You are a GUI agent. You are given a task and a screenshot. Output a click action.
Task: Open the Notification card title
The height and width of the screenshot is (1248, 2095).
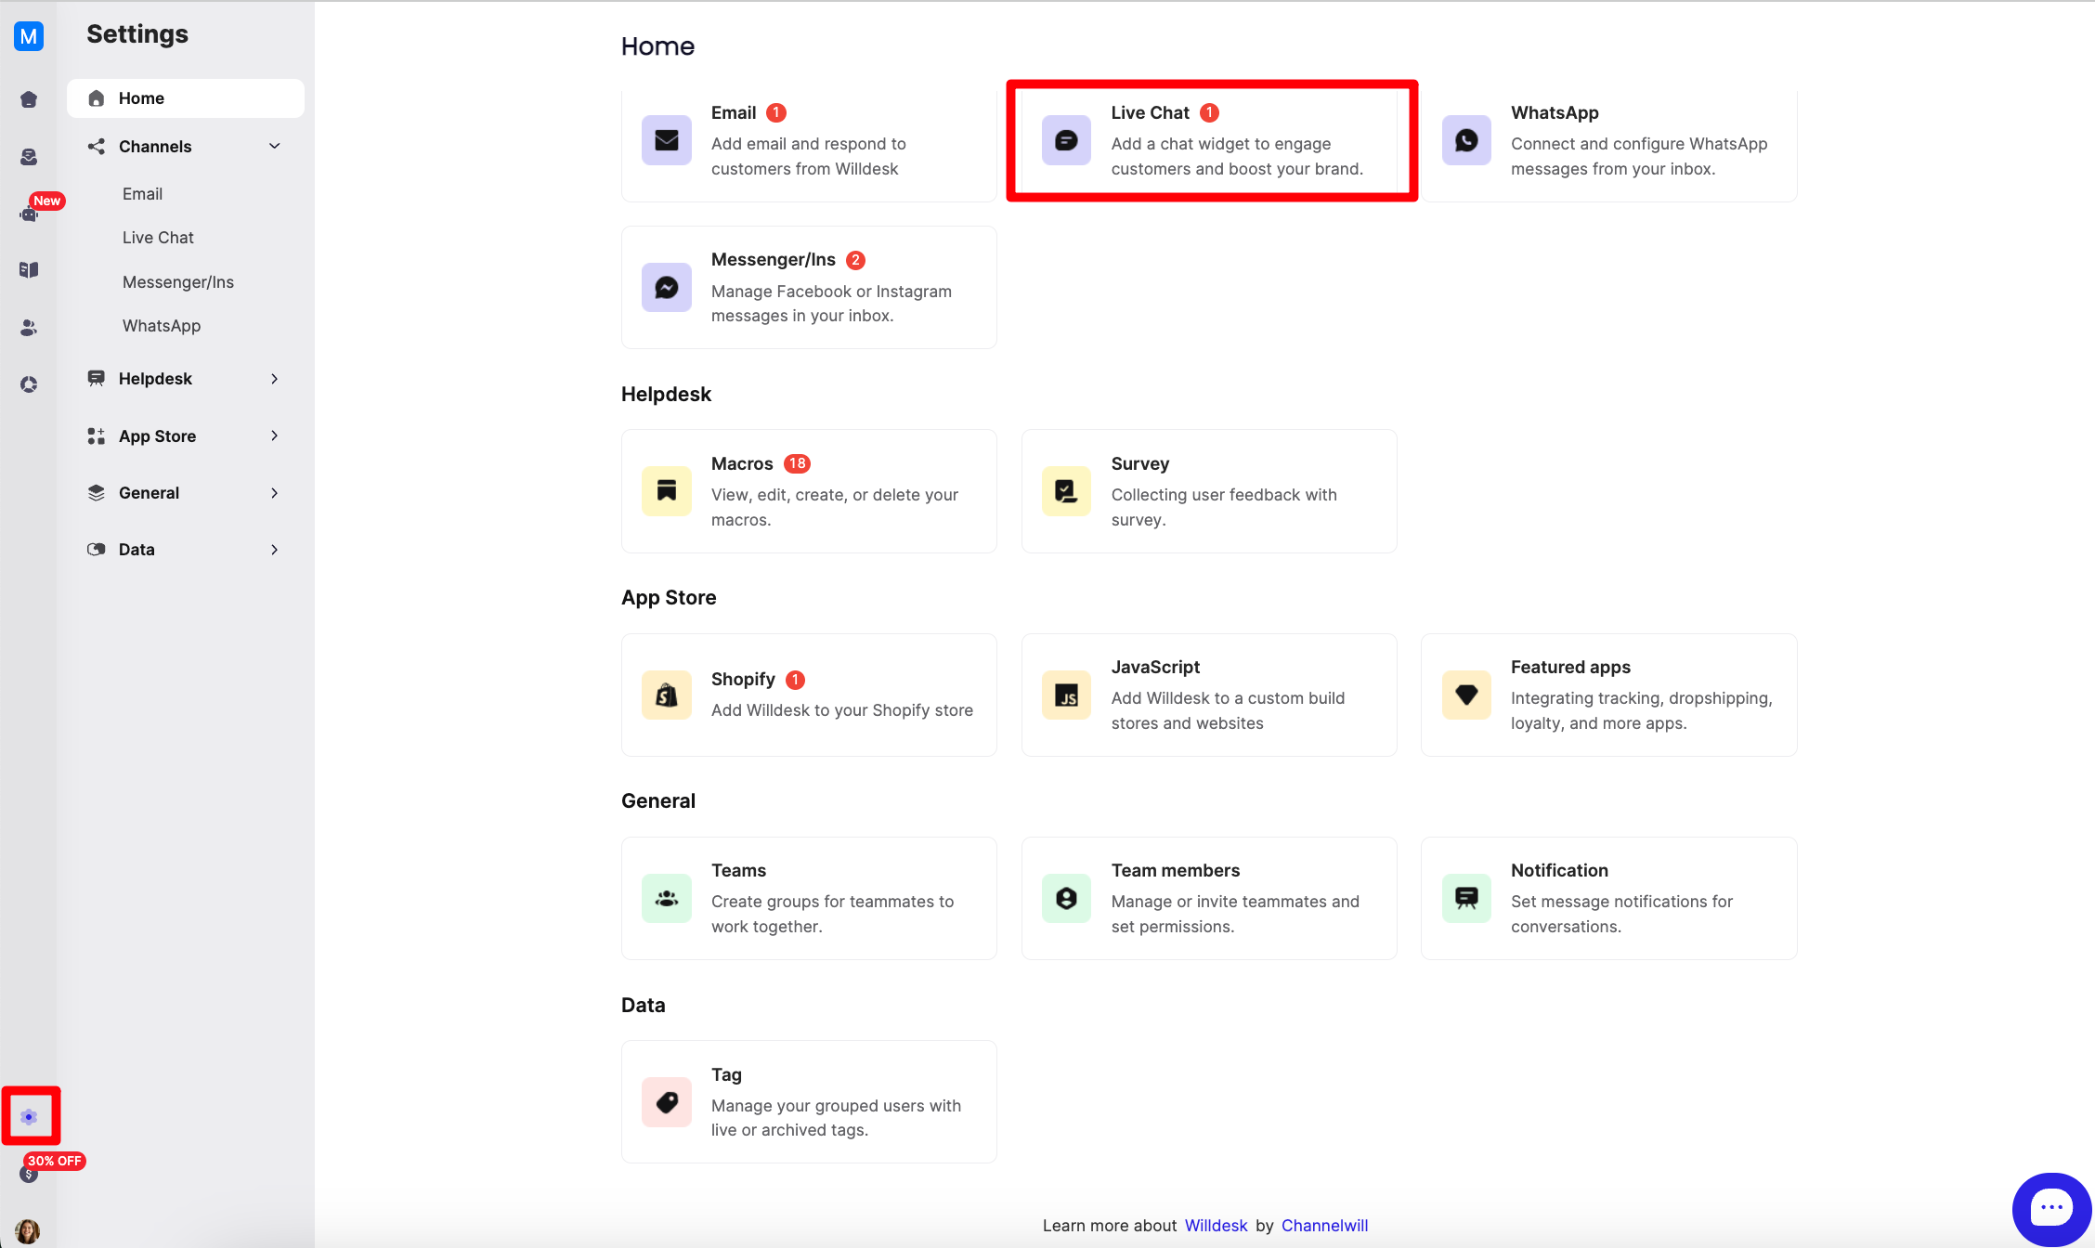1559,870
